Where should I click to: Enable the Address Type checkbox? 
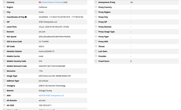click(4, 81)
